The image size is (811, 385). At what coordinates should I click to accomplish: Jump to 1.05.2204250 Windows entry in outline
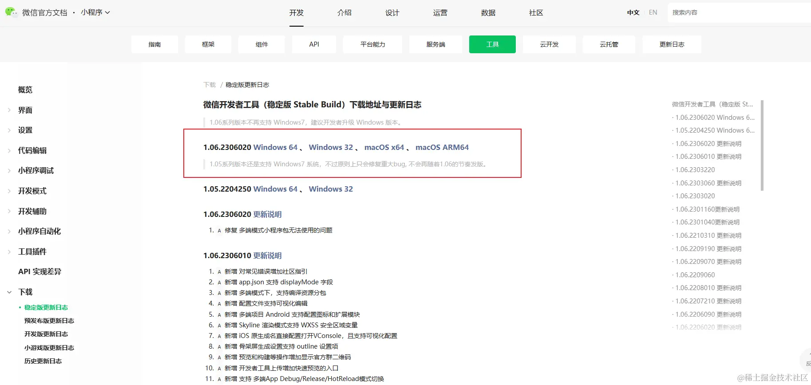tap(715, 130)
